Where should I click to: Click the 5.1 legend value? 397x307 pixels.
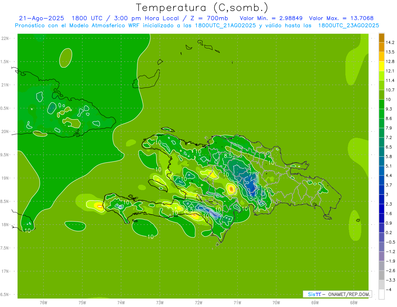389,166
